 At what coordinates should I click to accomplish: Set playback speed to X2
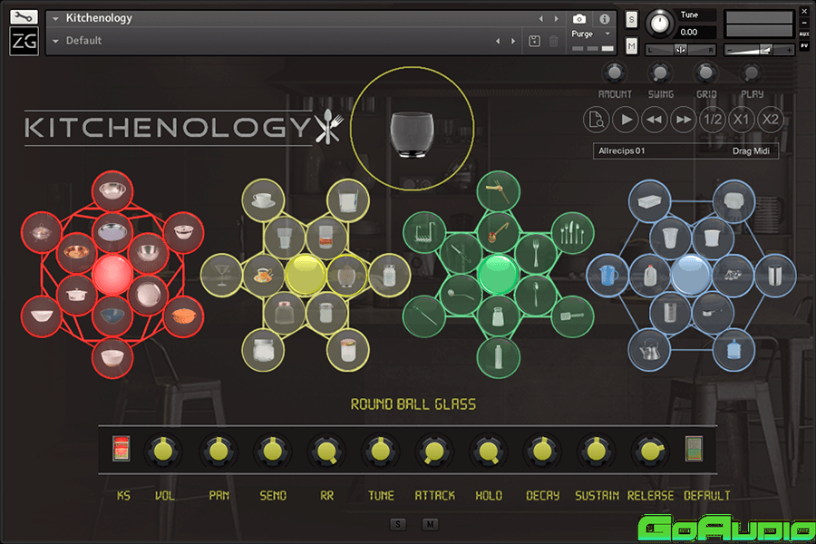[770, 120]
